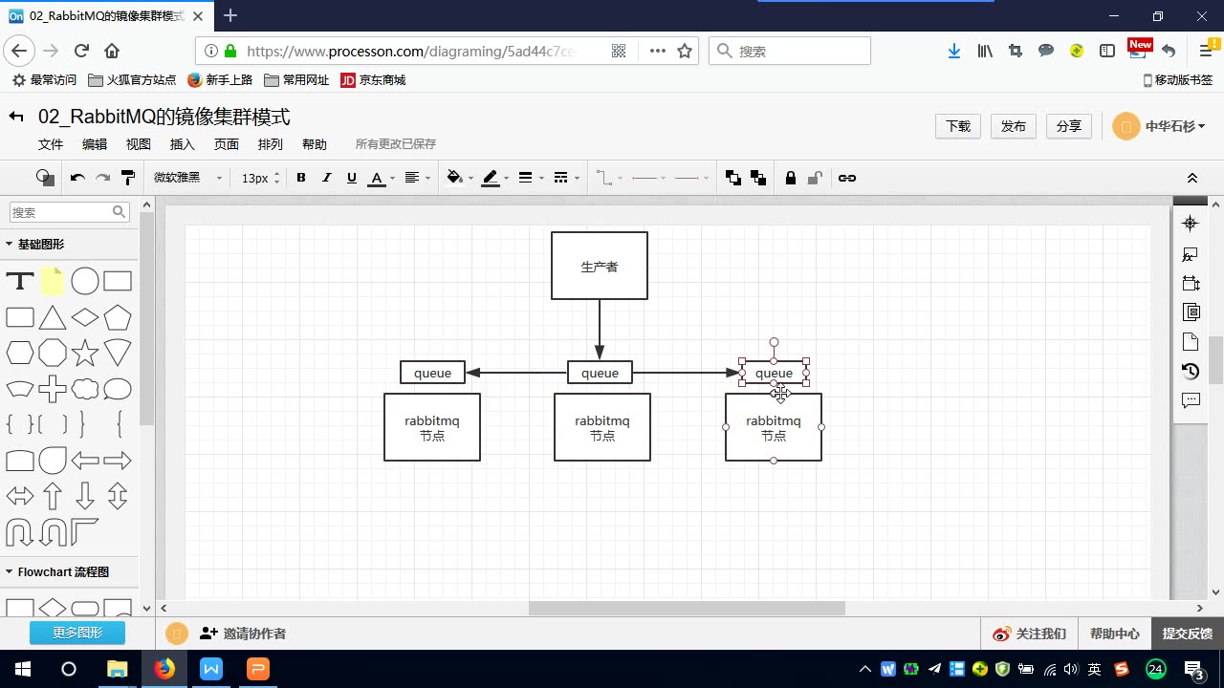Insert a hyperlink with link icon
This screenshot has height=688, width=1224.
(847, 178)
